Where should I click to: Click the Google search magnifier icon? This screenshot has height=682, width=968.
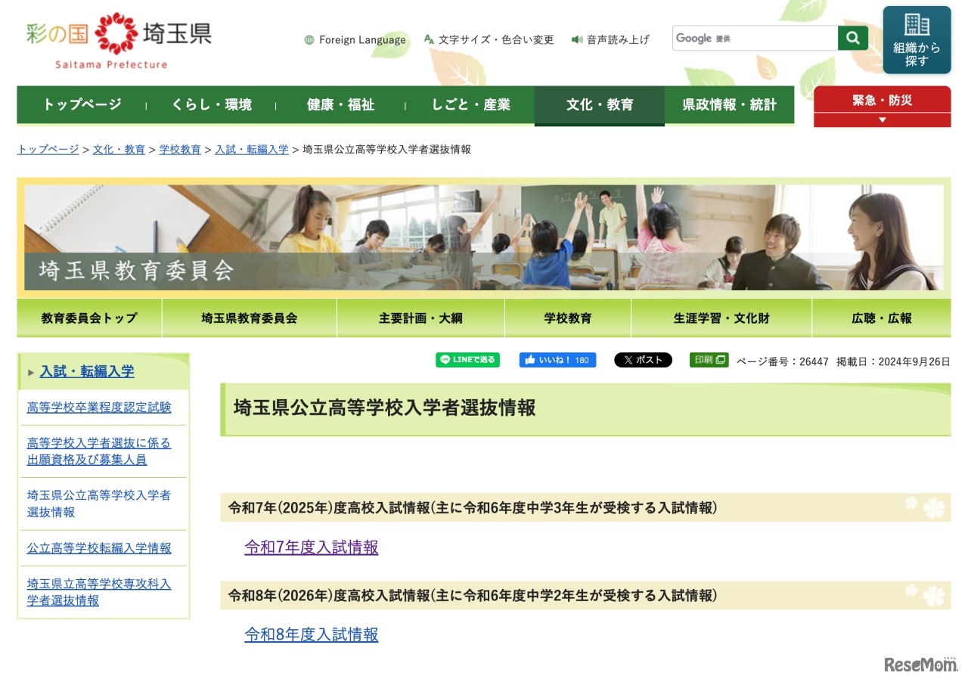point(853,37)
